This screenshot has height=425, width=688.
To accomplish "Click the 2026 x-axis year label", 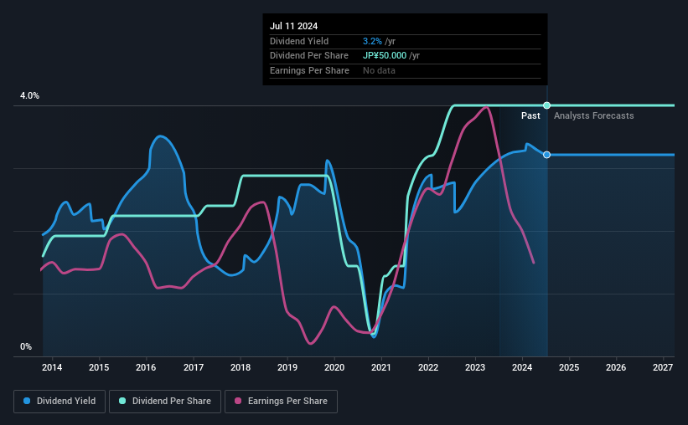I will coord(616,367).
